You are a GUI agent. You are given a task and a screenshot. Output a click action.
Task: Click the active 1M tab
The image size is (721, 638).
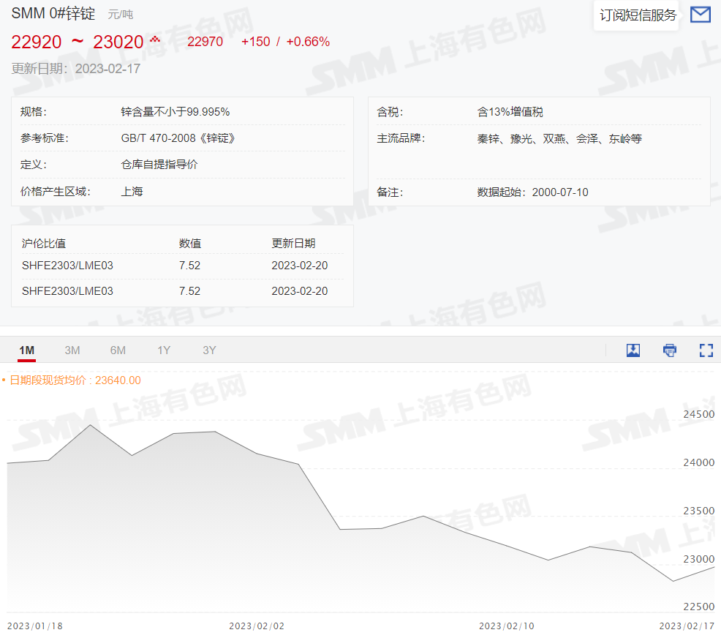[26, 350]
